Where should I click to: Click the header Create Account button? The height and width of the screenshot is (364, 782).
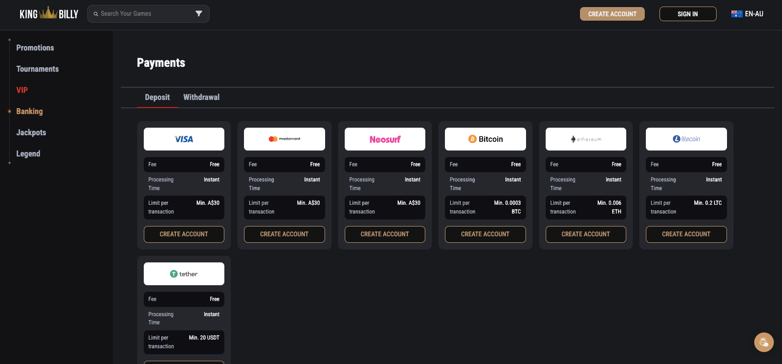[x=612, y=14]
